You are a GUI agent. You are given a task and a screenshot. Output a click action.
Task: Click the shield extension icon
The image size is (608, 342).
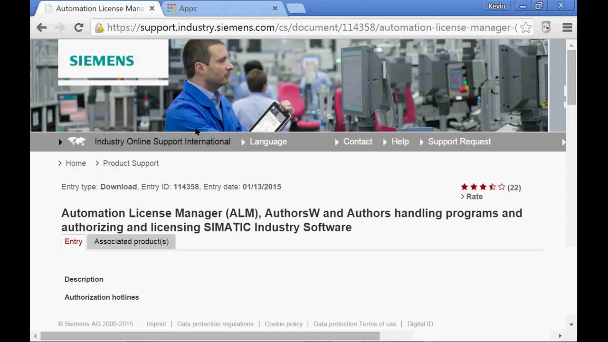[x=546, y=28]
